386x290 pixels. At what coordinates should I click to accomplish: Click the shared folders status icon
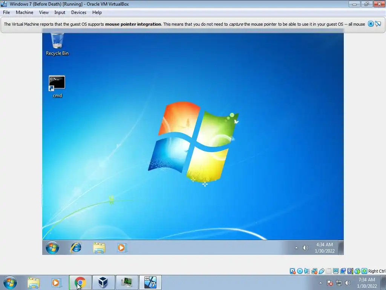[x=328, y=271]
